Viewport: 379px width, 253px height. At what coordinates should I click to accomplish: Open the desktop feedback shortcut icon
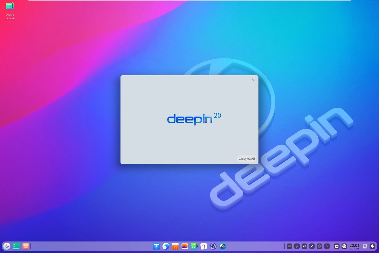10,7
